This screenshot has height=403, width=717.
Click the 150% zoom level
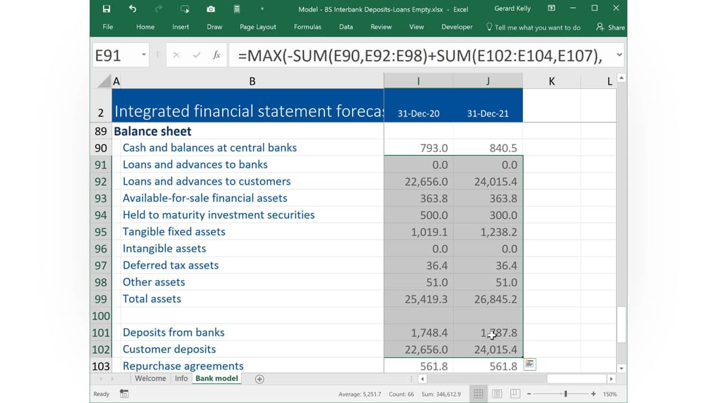[x=610, y=394]
